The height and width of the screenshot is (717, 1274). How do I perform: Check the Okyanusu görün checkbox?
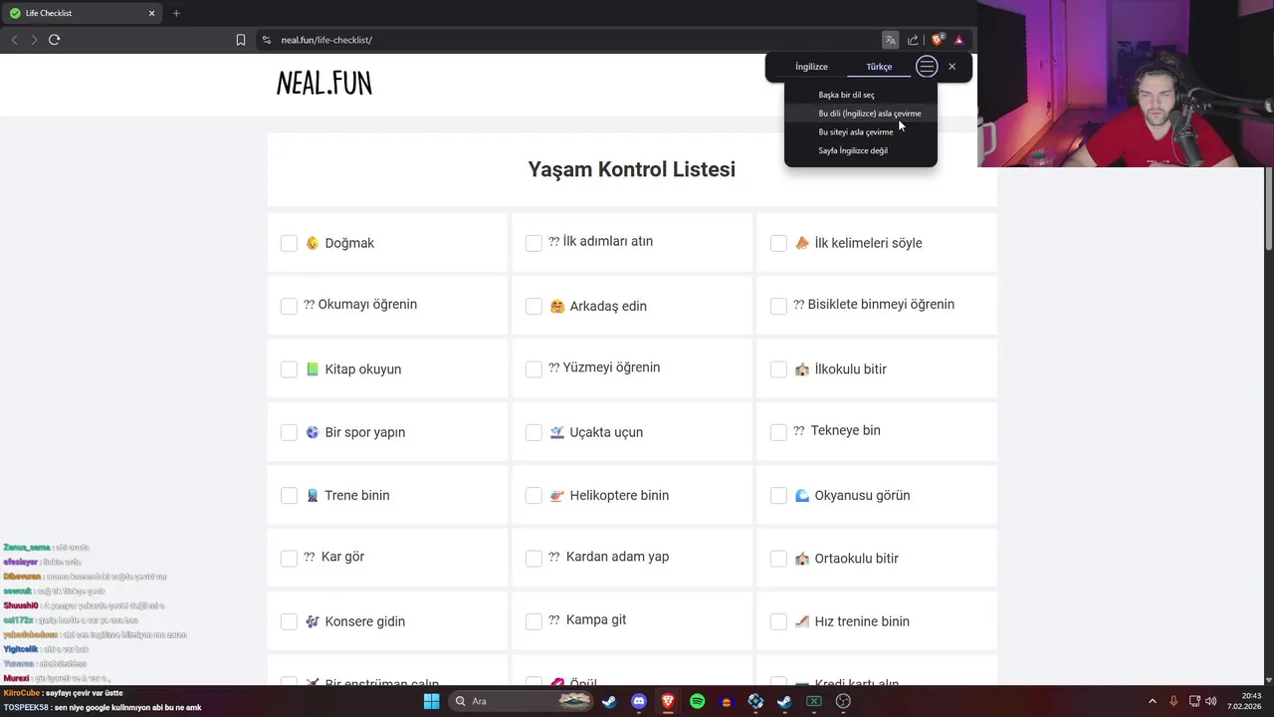778,495
